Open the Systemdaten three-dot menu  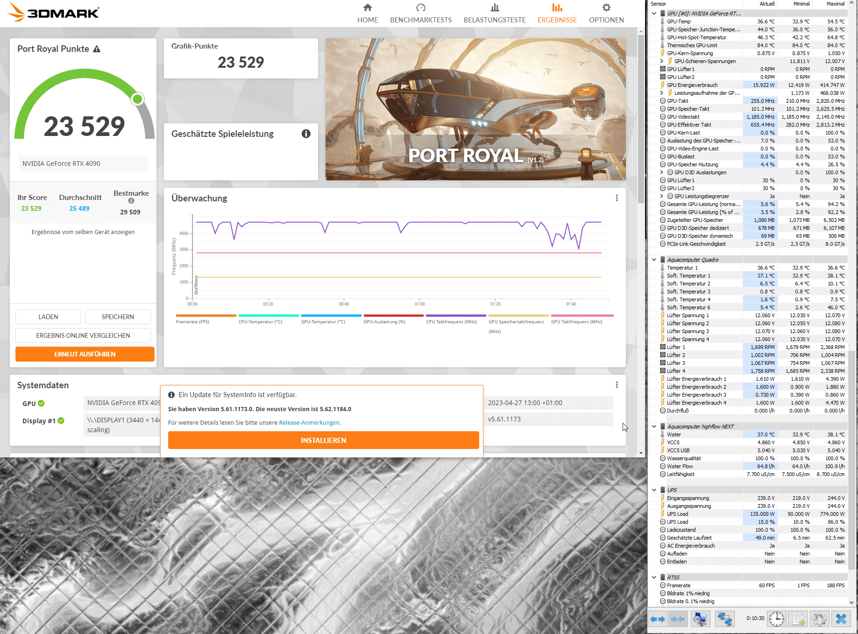tap(617, 385)
